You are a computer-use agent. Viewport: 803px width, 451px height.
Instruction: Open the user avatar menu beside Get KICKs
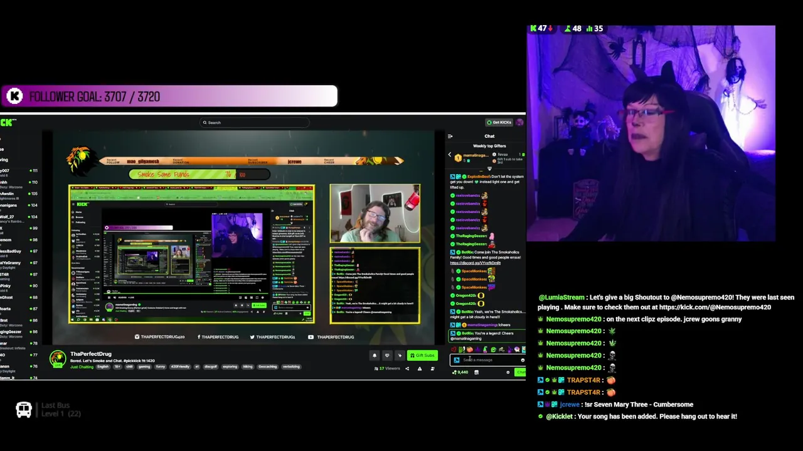[x=519, y=122]
